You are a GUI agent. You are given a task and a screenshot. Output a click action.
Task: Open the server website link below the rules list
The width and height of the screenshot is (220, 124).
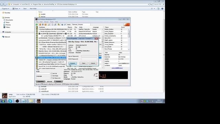[117, 68]
